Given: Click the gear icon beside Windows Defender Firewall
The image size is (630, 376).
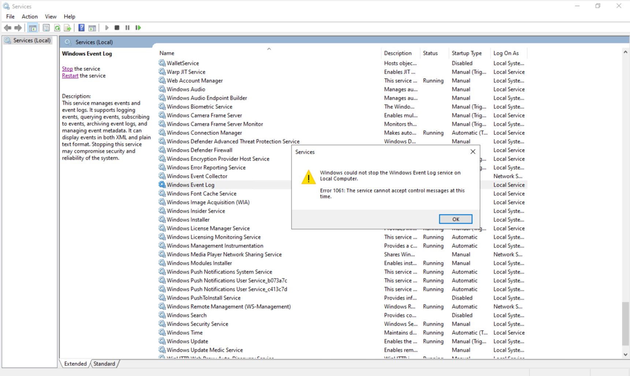Looking at the screenshot, I should click(162, 150).
